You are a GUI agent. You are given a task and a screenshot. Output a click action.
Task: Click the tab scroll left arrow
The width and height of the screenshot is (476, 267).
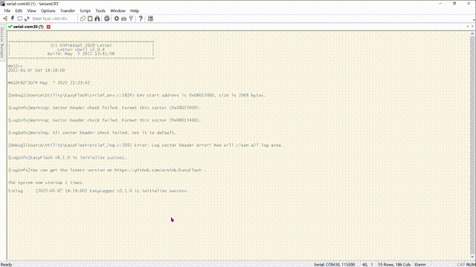(x=468, y=27)
